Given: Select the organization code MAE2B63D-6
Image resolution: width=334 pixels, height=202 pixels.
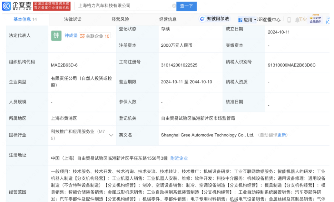Looking at the screenshot, I should (x=64, y=65).
